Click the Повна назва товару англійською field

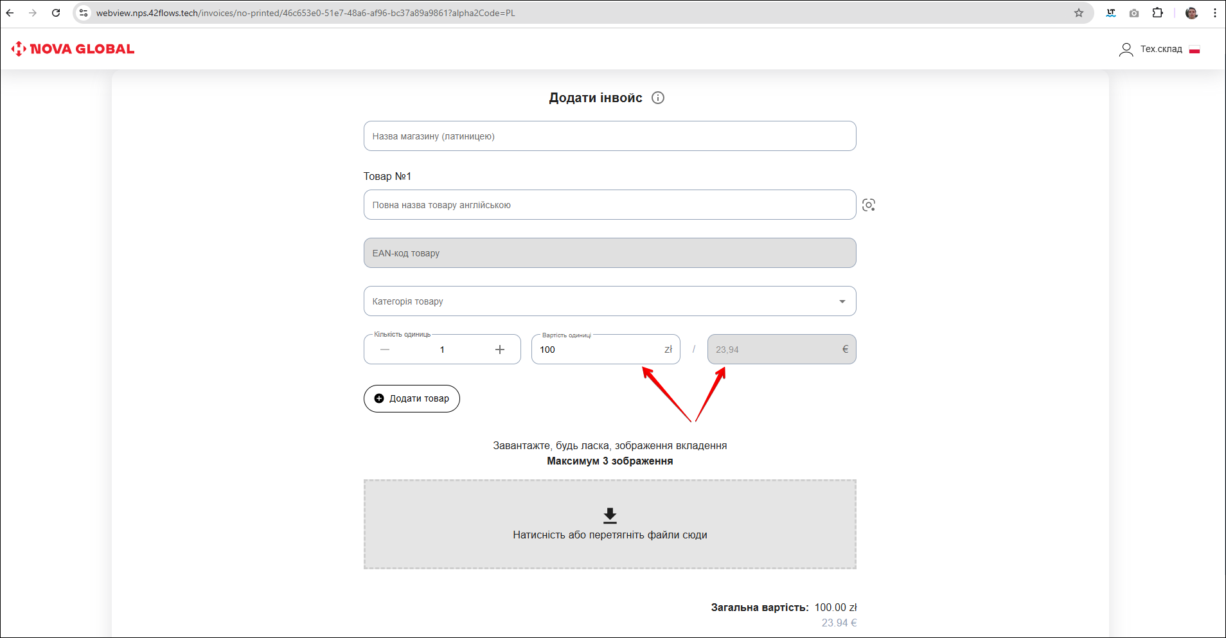609,205
